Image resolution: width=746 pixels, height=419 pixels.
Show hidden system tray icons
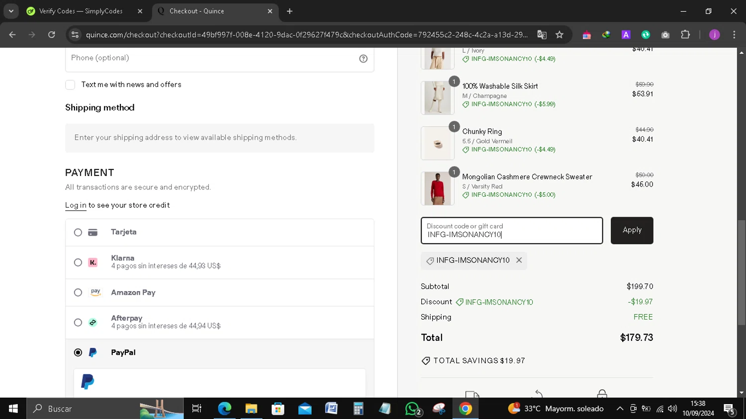(x=620, y=409)
